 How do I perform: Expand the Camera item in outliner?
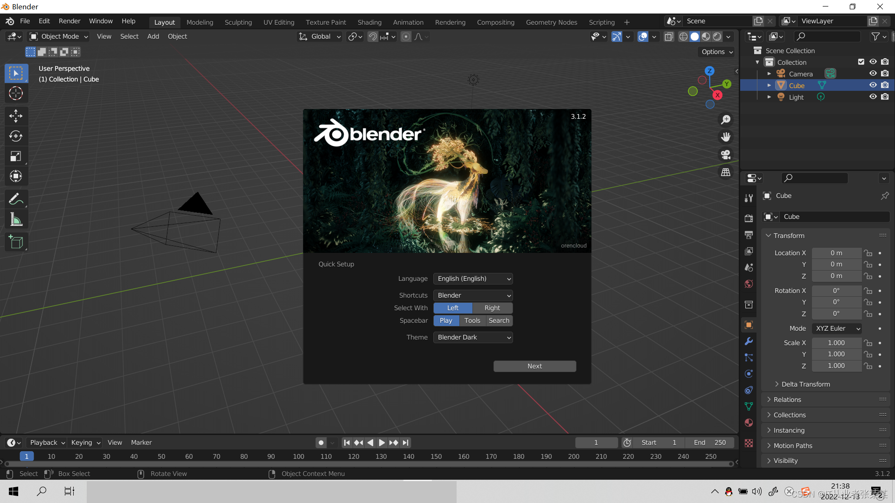769,74
